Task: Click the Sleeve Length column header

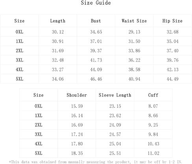Action: coord(115,95)
